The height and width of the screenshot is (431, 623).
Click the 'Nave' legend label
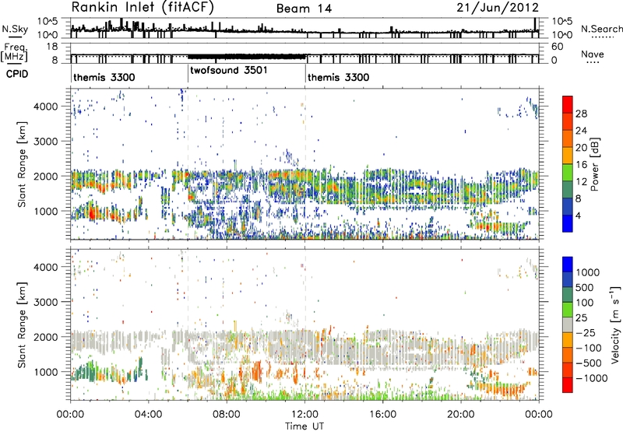593,54
